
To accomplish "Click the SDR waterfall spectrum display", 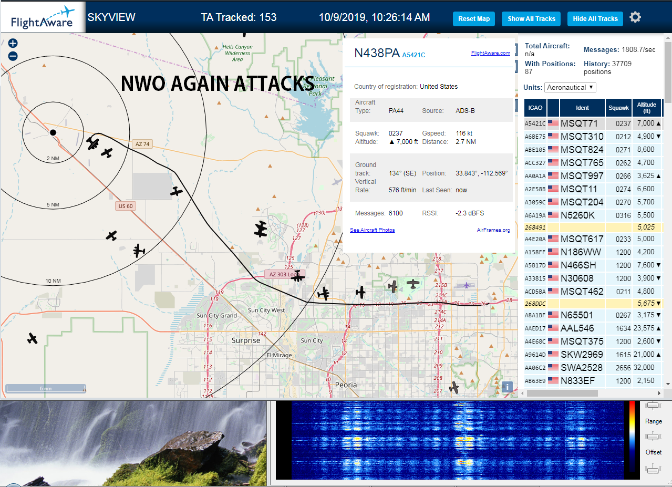I will (457, 440).
